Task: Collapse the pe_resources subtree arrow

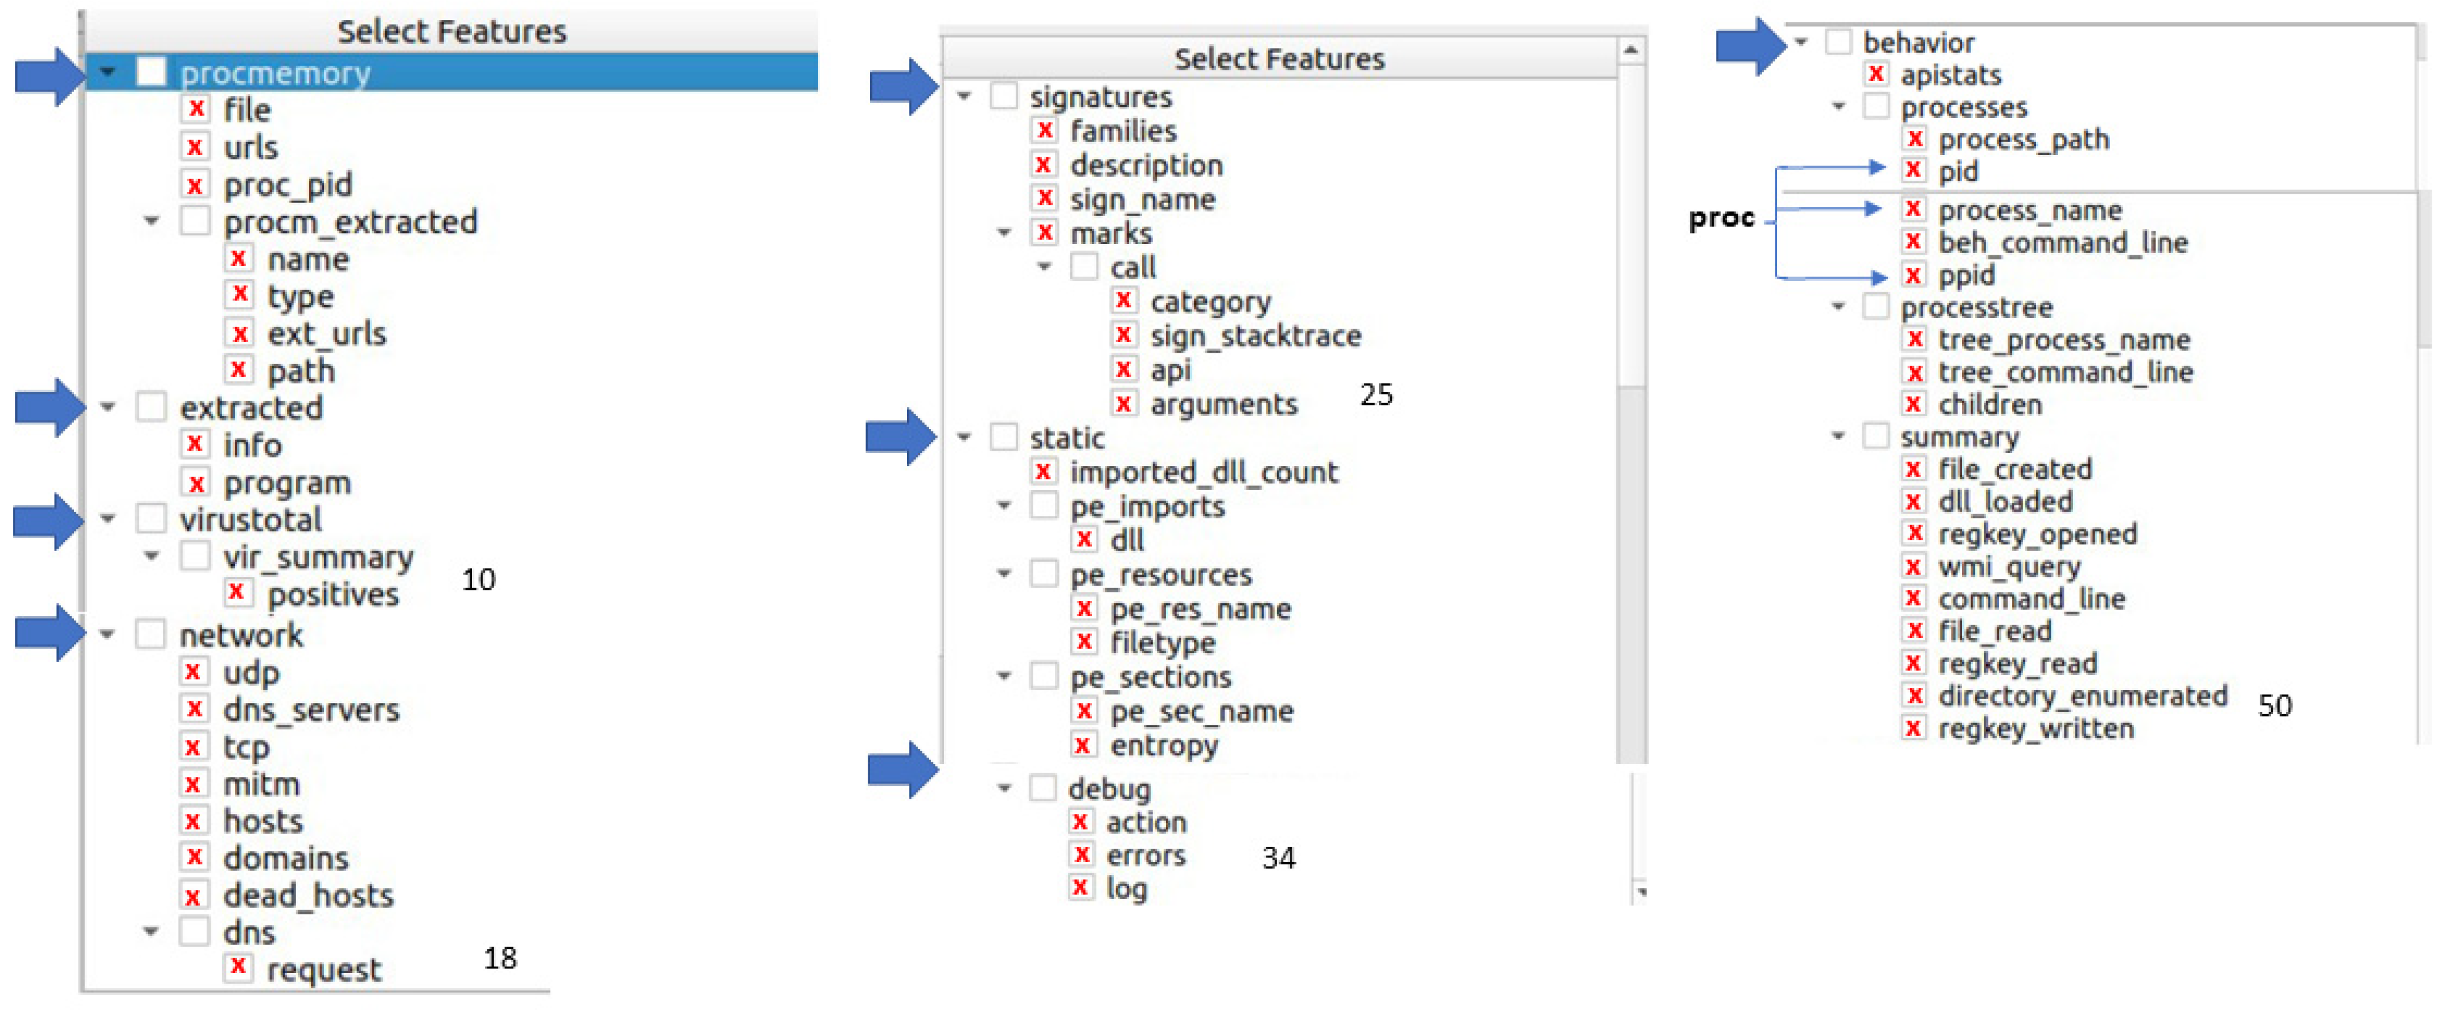Action: 1005,575
